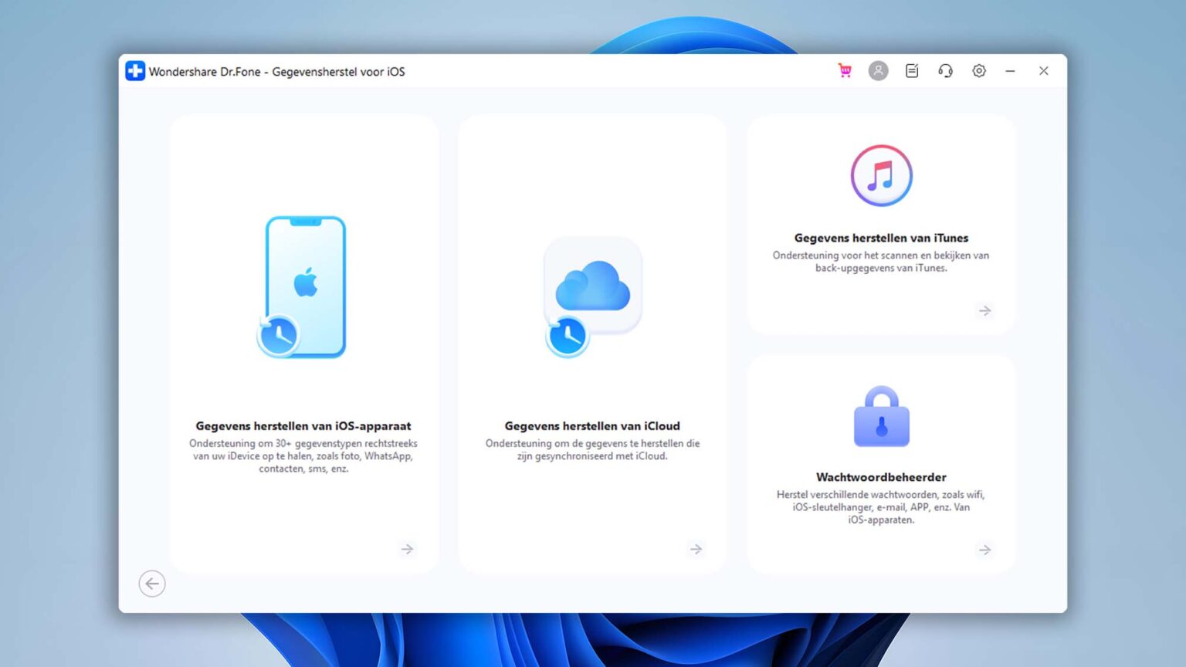1186x667 pixels.
Task: Click the headset support icon
Action: tap(945, 71)
